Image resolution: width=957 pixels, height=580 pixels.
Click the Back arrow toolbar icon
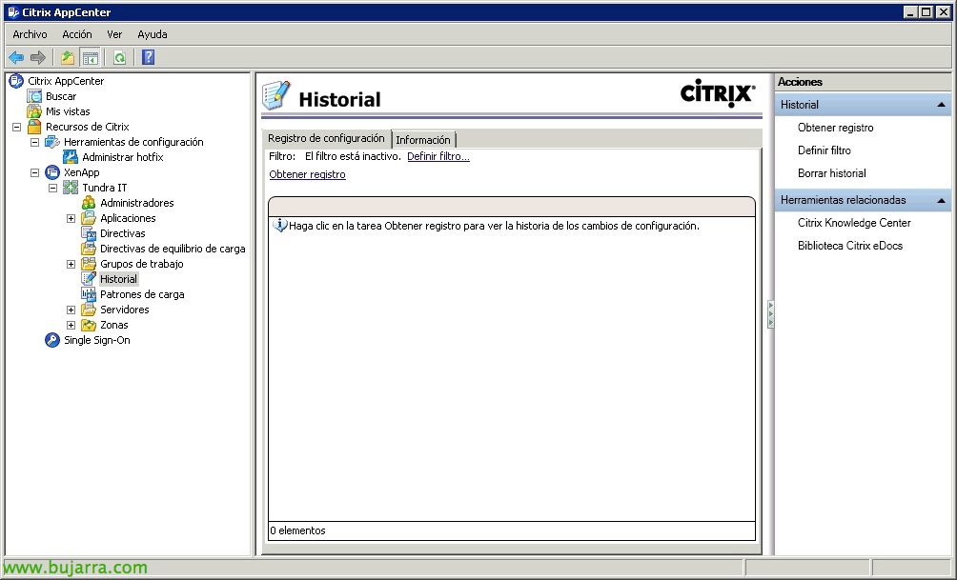tap(16, 58)
